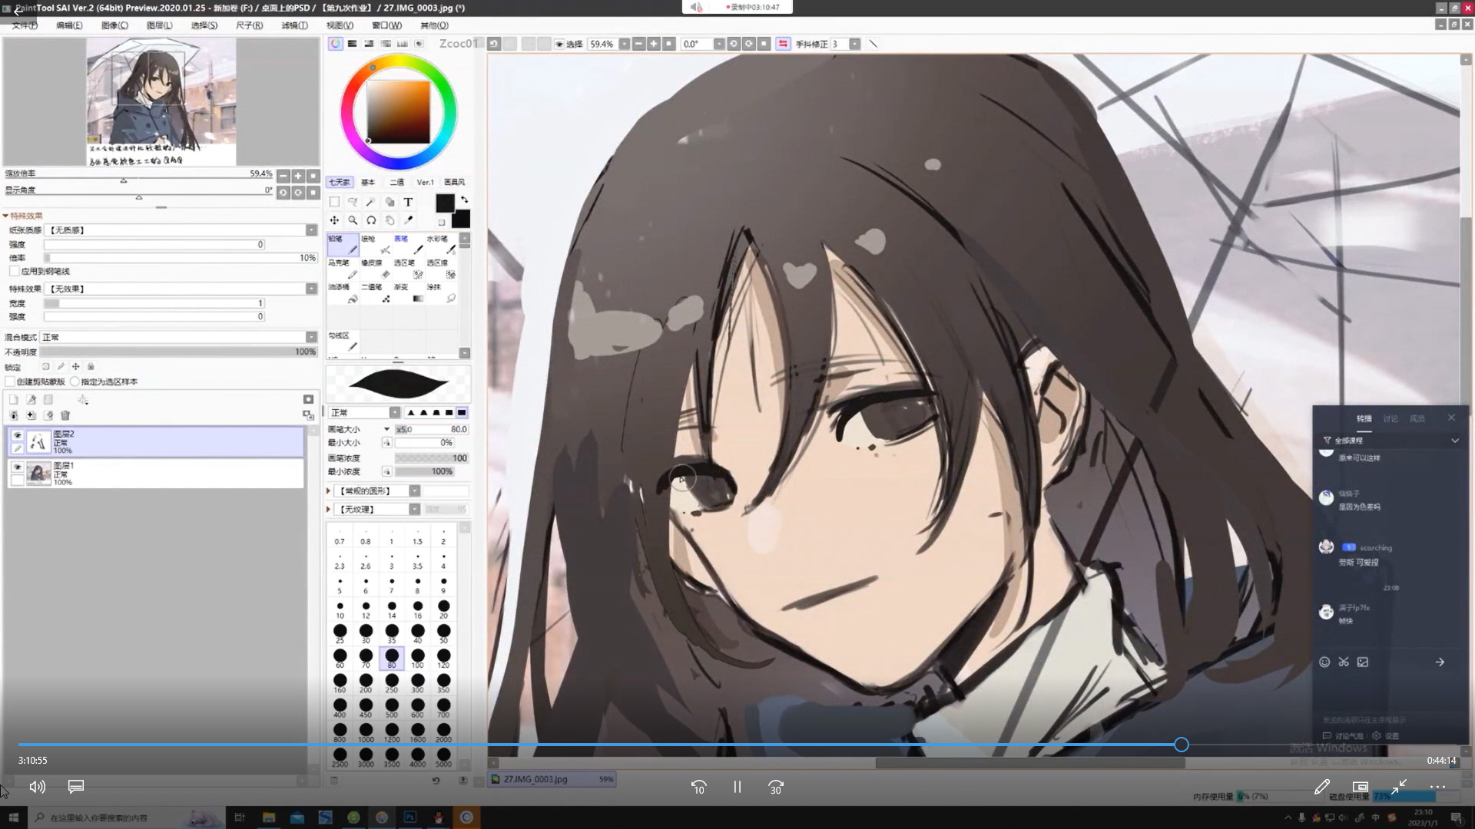
Task: Select the rectangular selection tool
Action: 334,202
